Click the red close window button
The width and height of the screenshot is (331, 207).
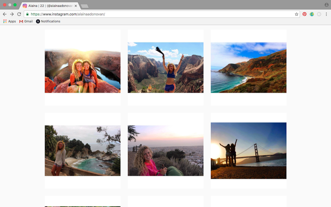click(x=4, y=5)
